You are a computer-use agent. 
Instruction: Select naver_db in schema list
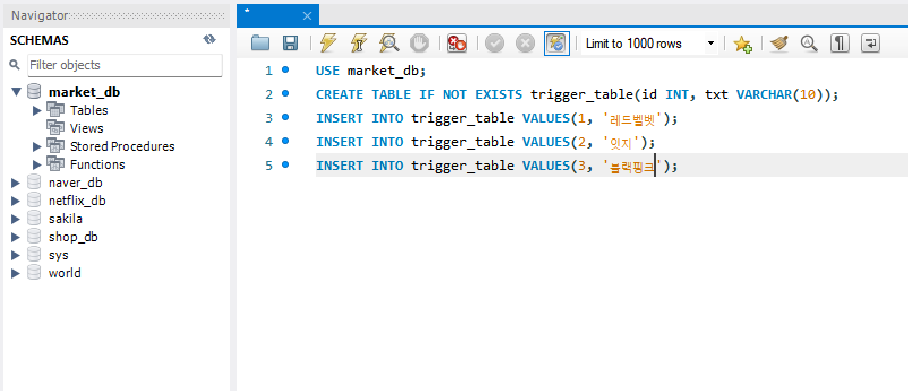coord(75,183)
